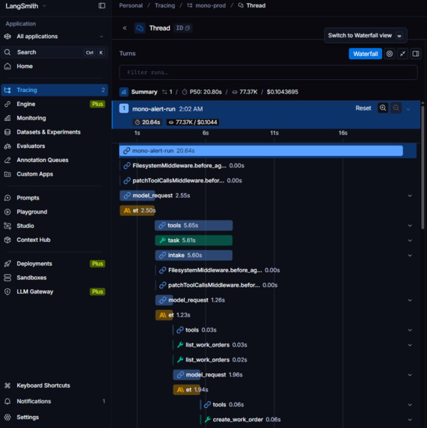Zoom in on the timeline
This screenshot has height=428, width=427.
pyautogui.click(x=383, y=108)
